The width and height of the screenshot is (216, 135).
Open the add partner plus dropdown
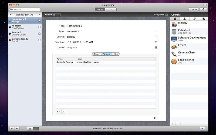(x=59, y=112)
